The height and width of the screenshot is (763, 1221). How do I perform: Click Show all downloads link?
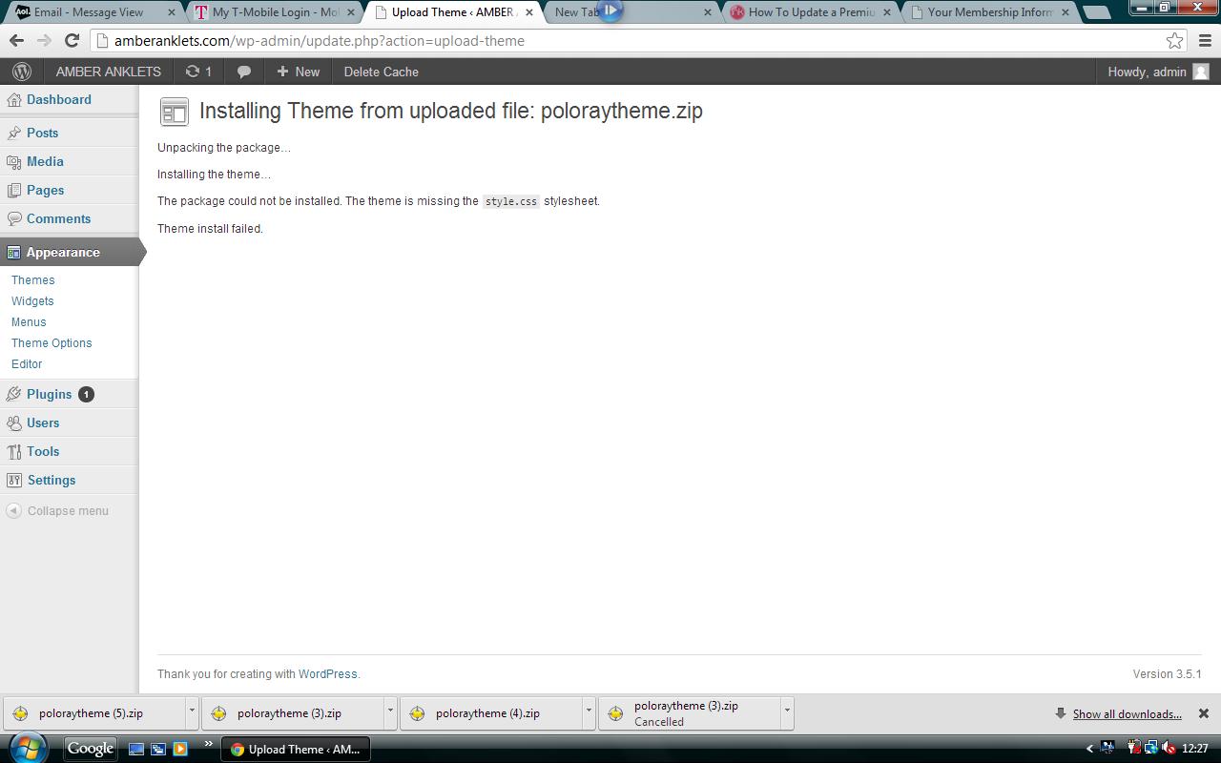click(x=1127, y=713)
